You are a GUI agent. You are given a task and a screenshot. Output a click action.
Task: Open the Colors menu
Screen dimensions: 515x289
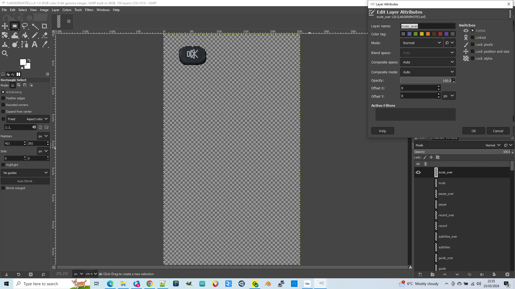[67, 10]
